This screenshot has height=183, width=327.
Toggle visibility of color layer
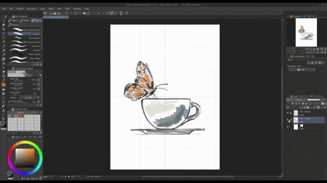(x=287, y=120)
